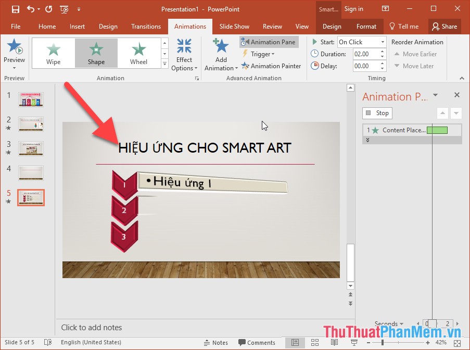This screenshot has height=350, width=470.
Task: Click Move Earlier in Reorder Animation
Action: pyautogui.click(x=416, y=54)
